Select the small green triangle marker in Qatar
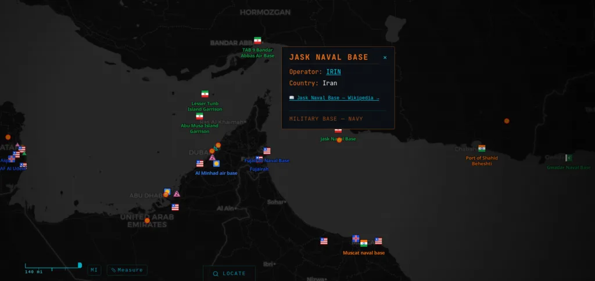This screenshot has width=595, height=281. pyautogui.click(x=24, y=153)
